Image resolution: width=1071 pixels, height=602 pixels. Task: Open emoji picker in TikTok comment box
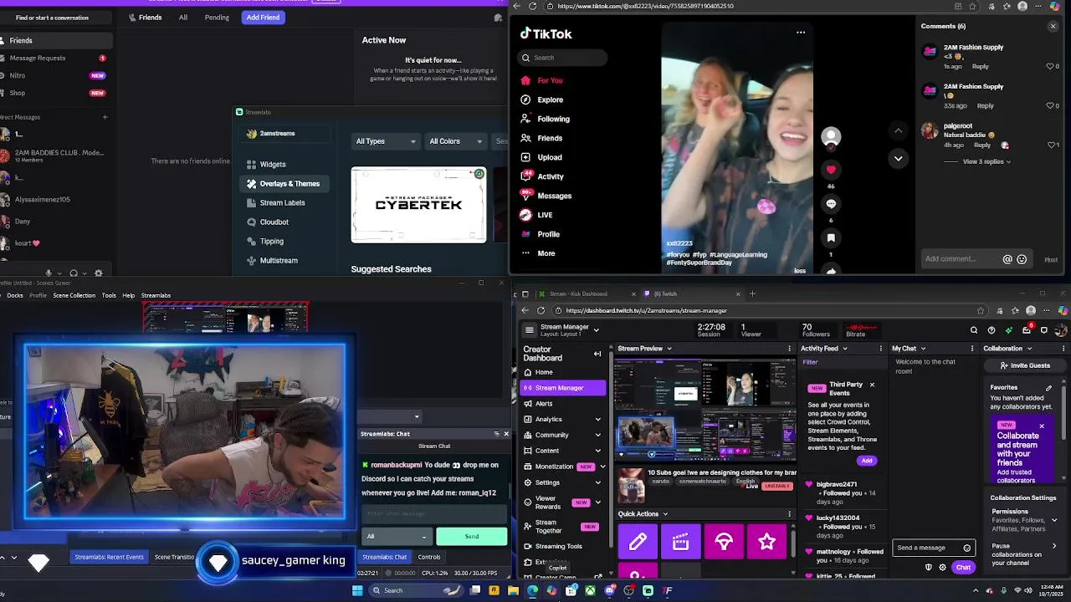[x=1022, y=259]
